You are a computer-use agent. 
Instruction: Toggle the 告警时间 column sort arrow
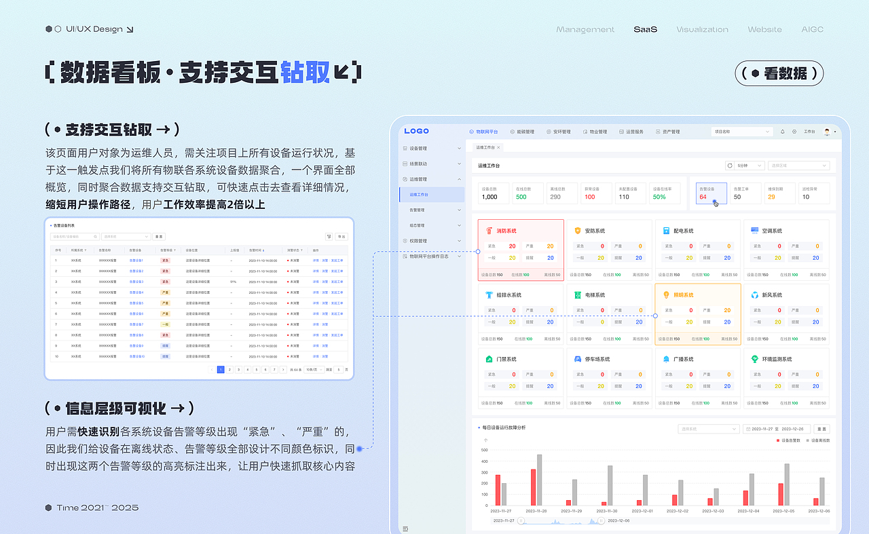pyautogui.click(x=264, y=250)
